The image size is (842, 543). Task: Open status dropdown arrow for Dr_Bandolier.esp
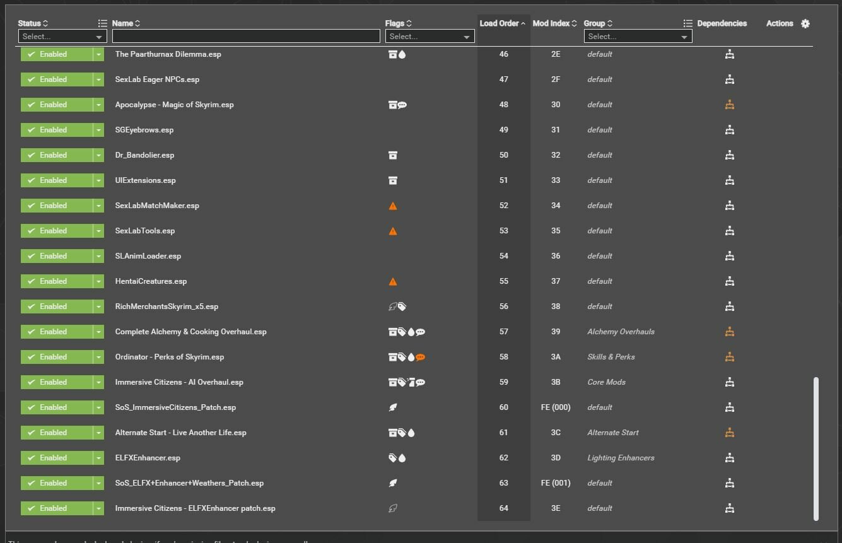[x=98, y=155]
